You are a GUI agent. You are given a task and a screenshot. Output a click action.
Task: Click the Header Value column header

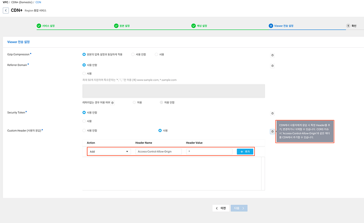point(194,143)
